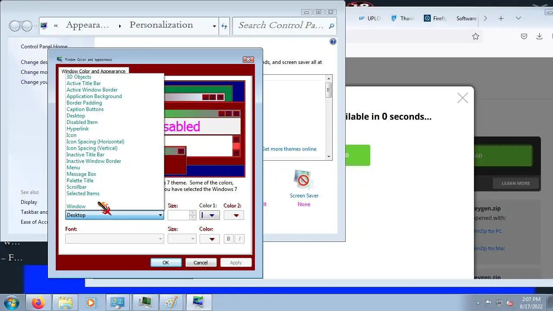Screen dimensions: 553x311
Task: Pick Message Box in the item list
Action: 81,174
